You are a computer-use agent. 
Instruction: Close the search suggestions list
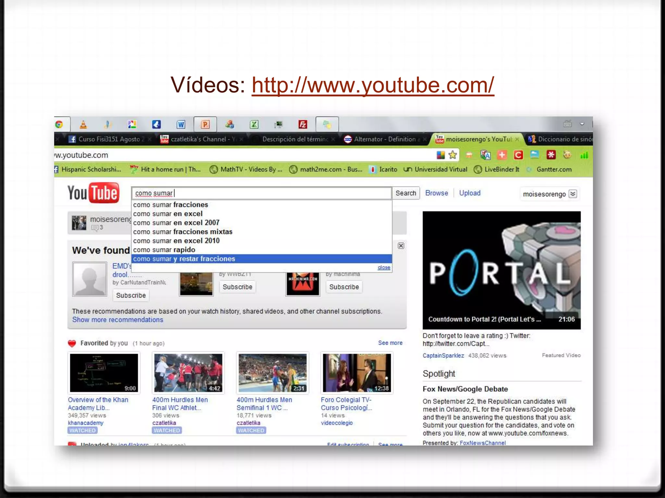pyautogui.click(x=384, y=267)
